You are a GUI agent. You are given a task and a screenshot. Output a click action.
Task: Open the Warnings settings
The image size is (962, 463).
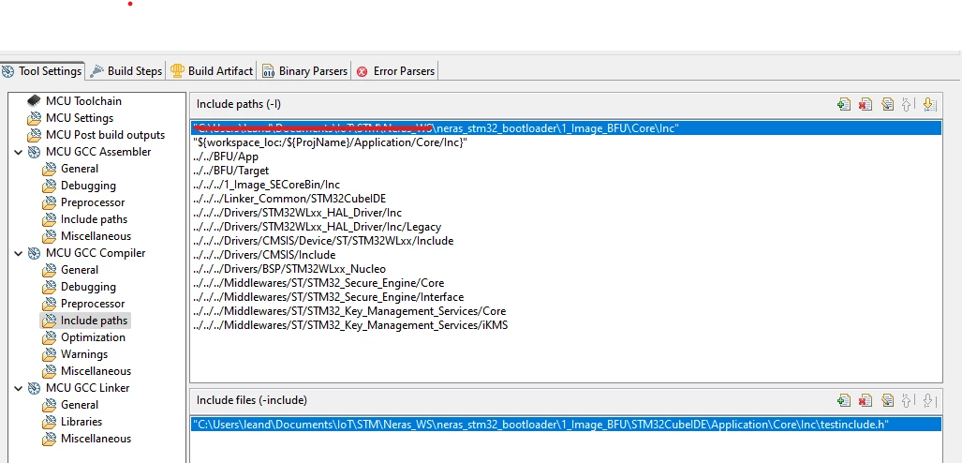[x=75, y=354]
